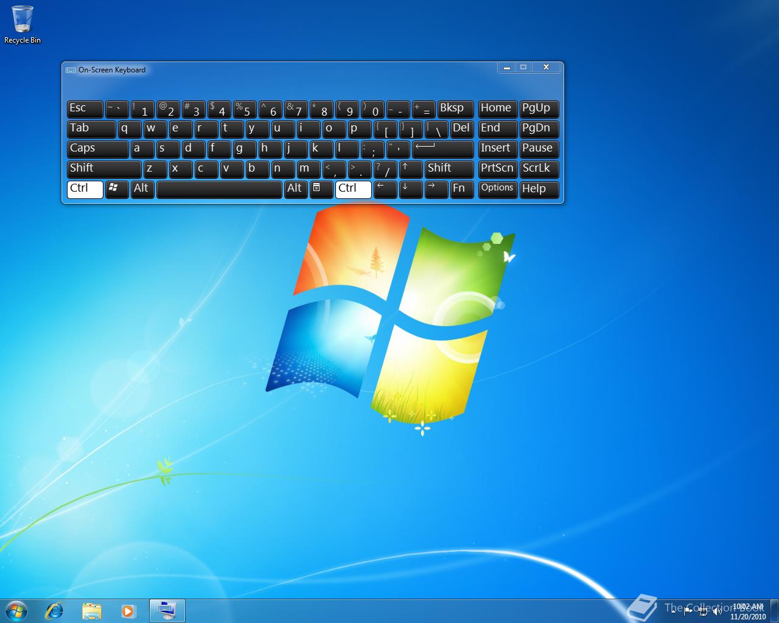Launch Internet Explorer from taskbar
The height and width of the screenshot is (623, 779).
tap(55, 611)
